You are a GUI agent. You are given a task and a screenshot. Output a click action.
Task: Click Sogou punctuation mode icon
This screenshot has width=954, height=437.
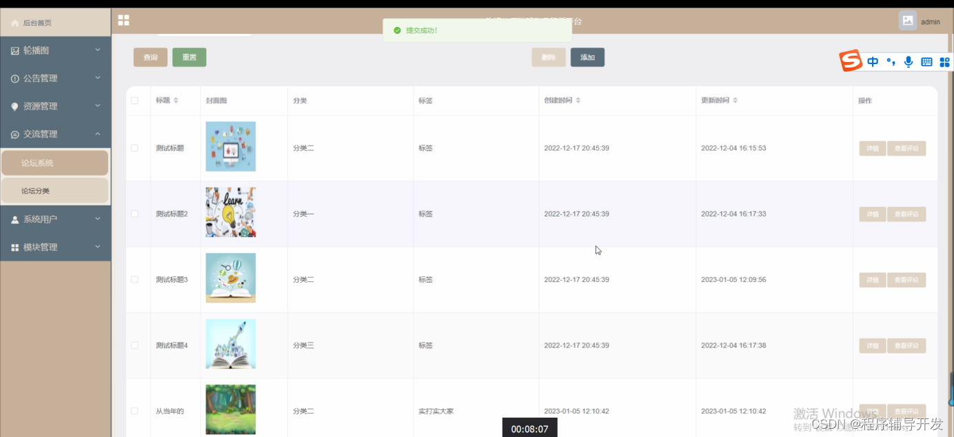pyautogui.click(x=891, y=62)
